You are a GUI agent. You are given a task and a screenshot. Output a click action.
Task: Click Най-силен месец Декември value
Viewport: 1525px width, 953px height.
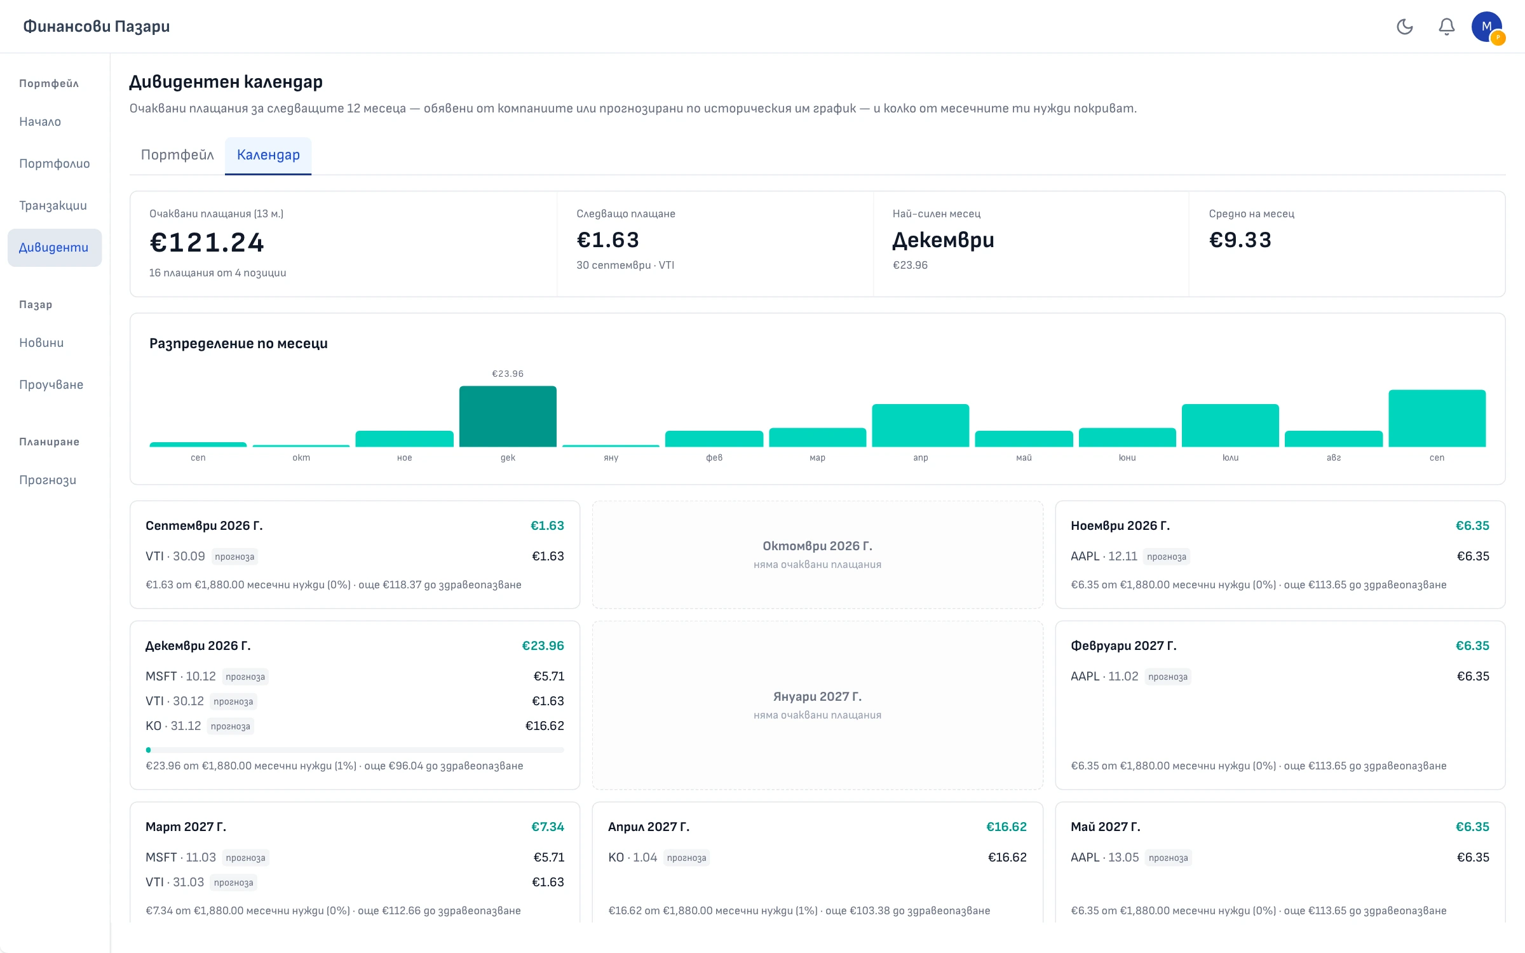click(943, 240)
